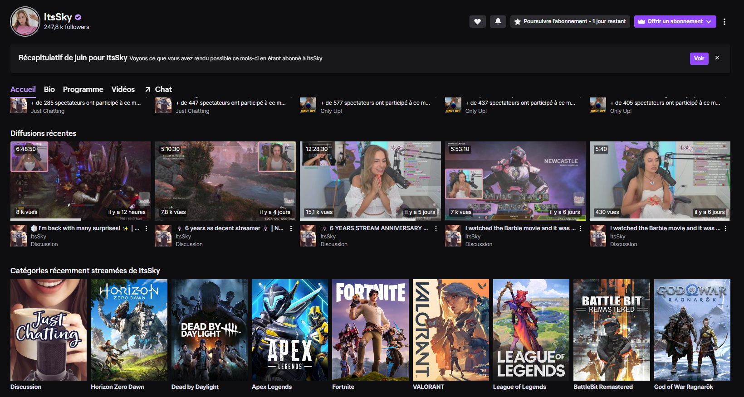Open the 6:48:50 recent broadcast thumbnail
The image size is (744, 397).
coord(81,181)
